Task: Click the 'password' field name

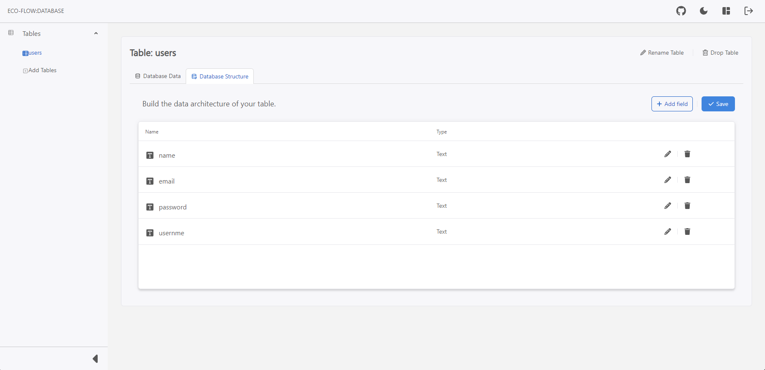Action: tap(173, 207)
